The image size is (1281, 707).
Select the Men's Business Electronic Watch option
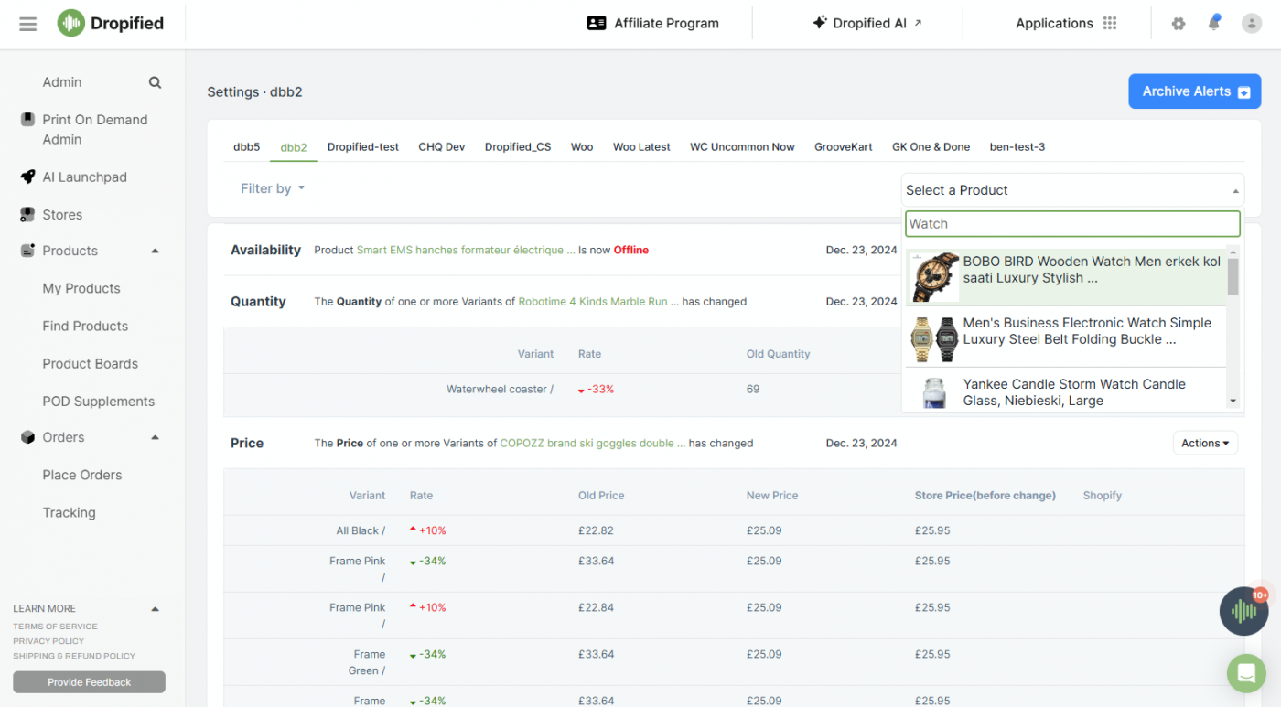pyautogui.click(x=1066, y=337)
